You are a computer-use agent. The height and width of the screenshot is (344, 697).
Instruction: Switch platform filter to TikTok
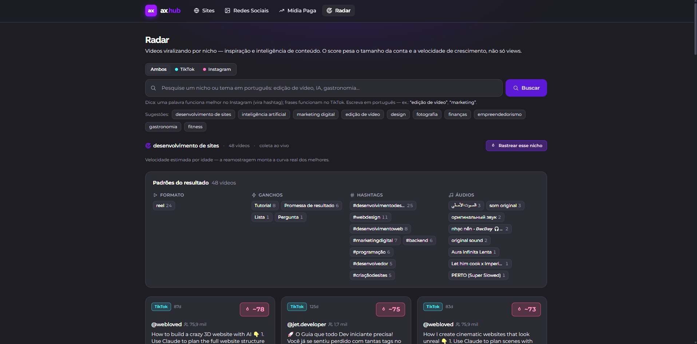[x=185, y=69]
